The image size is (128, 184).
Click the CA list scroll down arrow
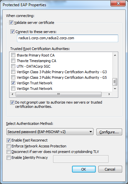click(x=115, y=89)
